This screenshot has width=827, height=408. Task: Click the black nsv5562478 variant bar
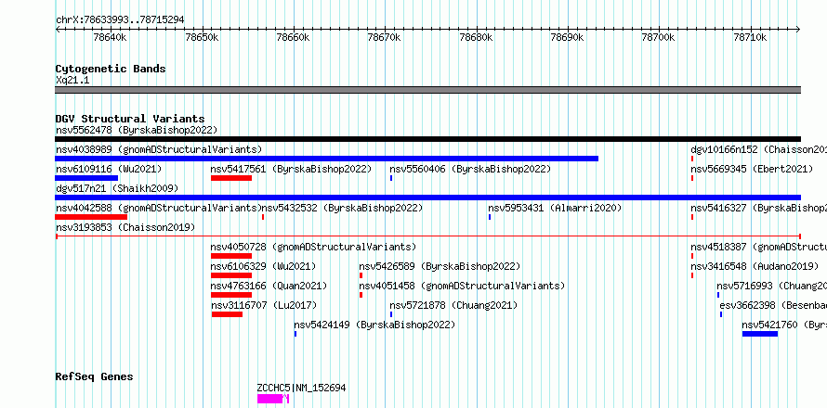click(x=427, y=139)
